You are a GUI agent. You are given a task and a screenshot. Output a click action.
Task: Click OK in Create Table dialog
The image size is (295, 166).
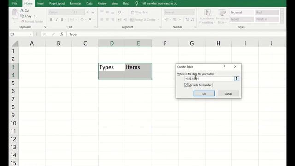(x=204, y=94)
